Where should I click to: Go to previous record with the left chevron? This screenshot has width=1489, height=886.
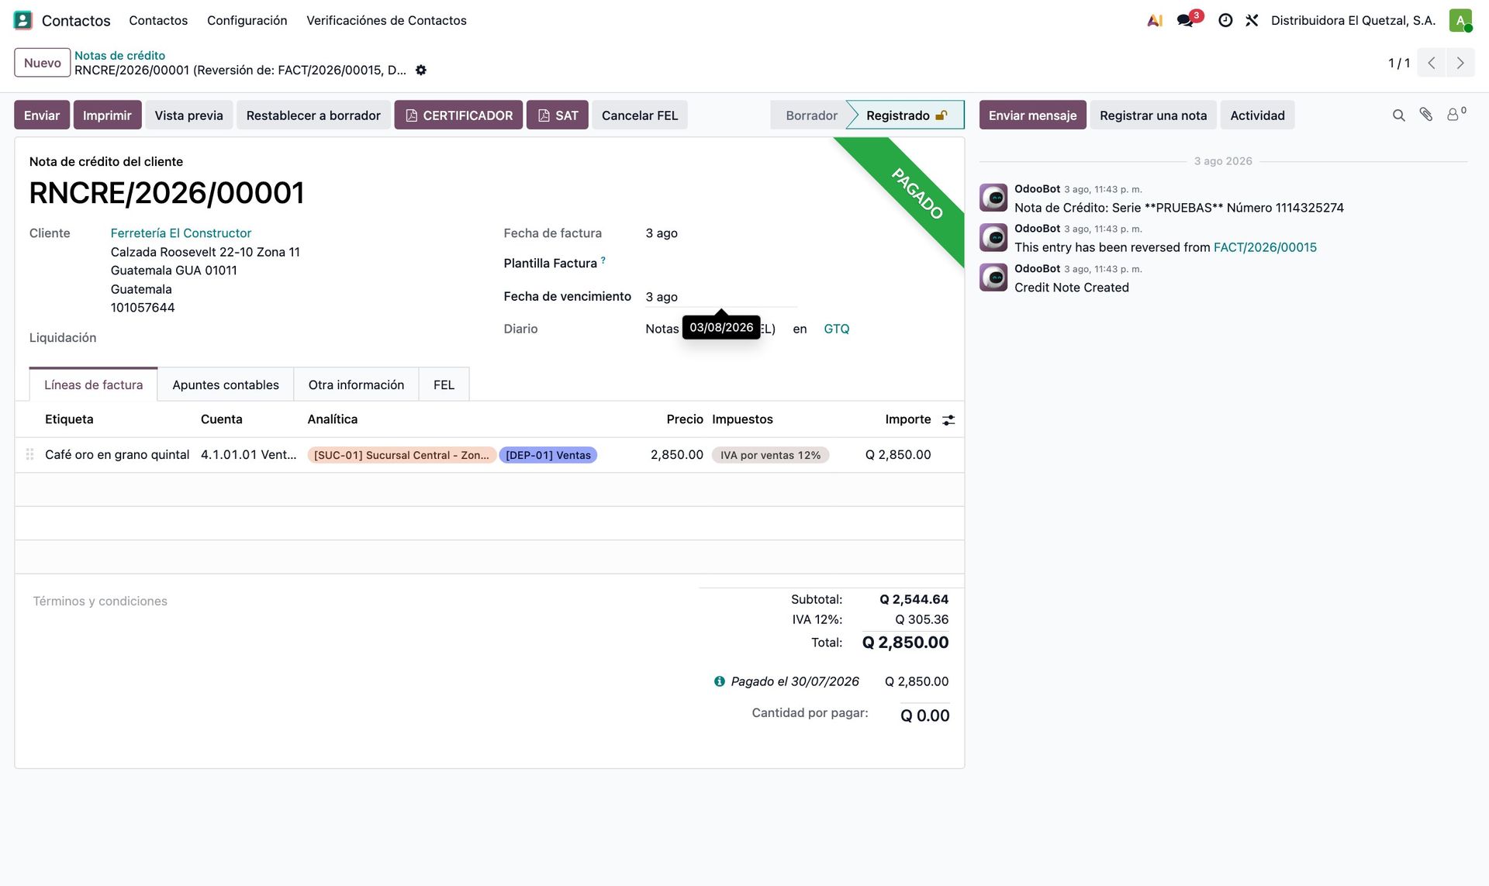[x=1432, y=63]
